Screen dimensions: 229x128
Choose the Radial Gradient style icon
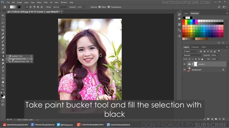30,7
